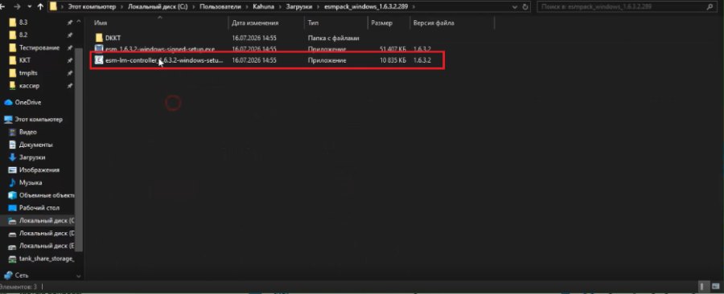Expand chevron after 'Kahuna' breadcrumb
This screenshot has width=724, height=294.
pyautogui.click(x=279, y=7)
